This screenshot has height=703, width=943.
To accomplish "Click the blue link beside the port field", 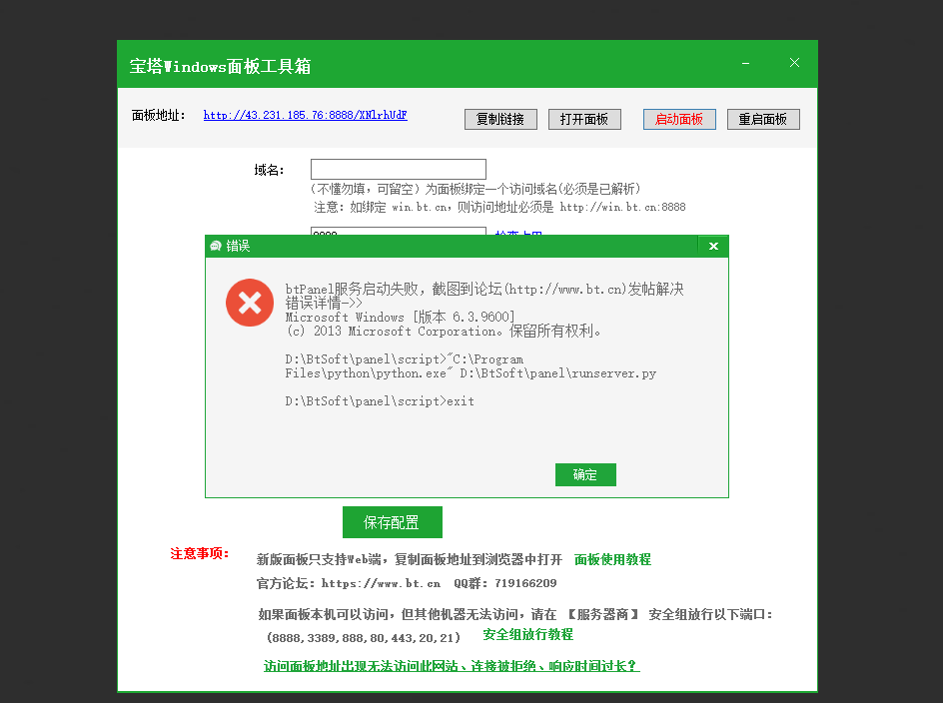I will point(518,232).
